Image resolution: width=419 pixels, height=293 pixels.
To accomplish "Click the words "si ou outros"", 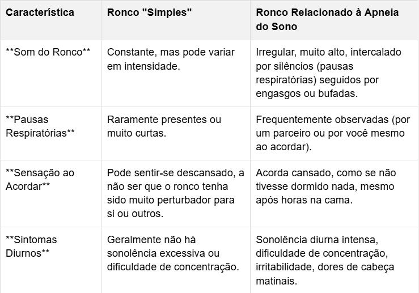I will [135, 213].
